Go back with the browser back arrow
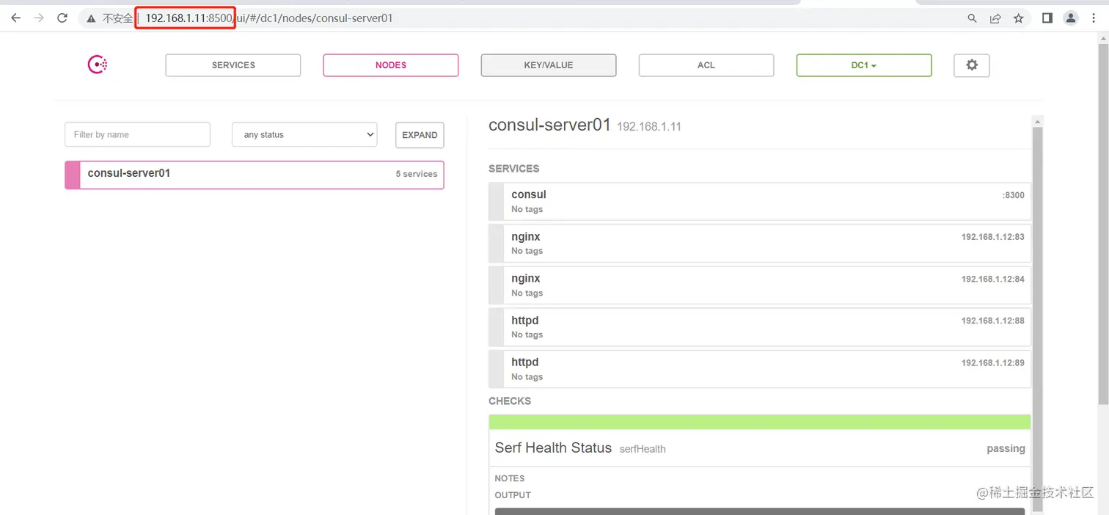The image size is (1109, 515). click(x=16, y=18)
